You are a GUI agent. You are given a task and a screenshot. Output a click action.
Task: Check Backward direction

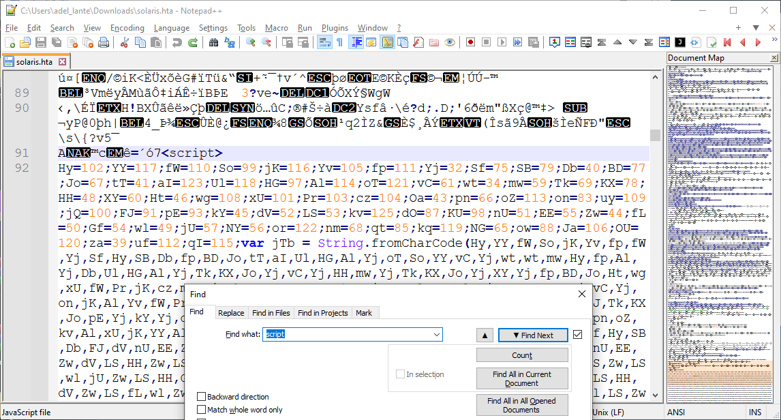tap(202, 396)
